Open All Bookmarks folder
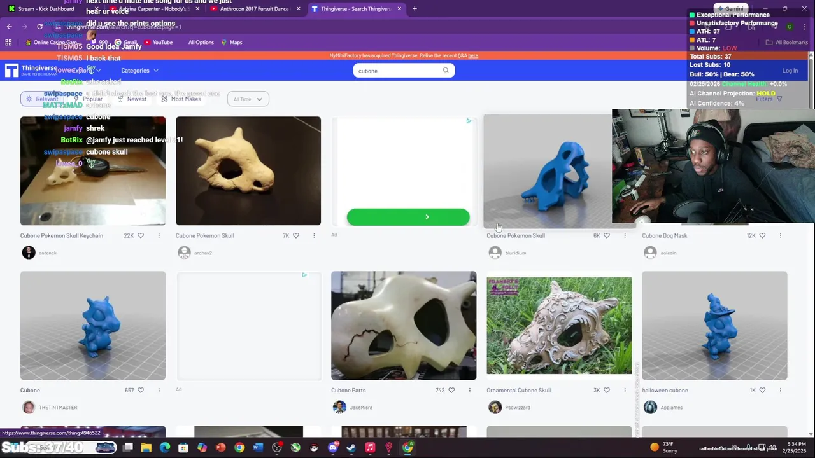 [x=786, y=43]
